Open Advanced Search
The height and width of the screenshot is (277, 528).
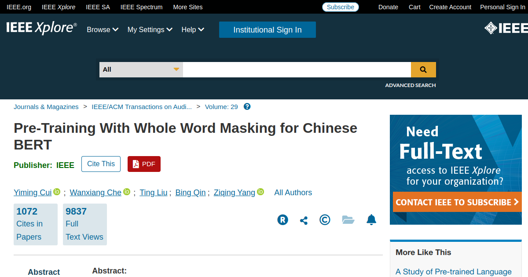(411, 85)
